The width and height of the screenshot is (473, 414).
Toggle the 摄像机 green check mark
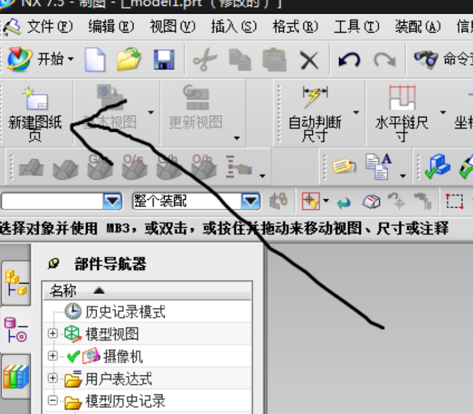[x=73, y=356]
